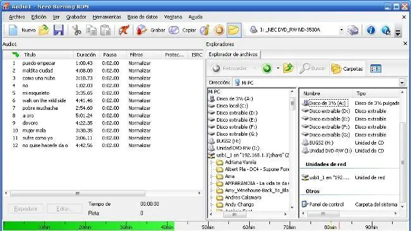
Task: Show disc info with the disc info icon
Action: (x=204, y=30)
